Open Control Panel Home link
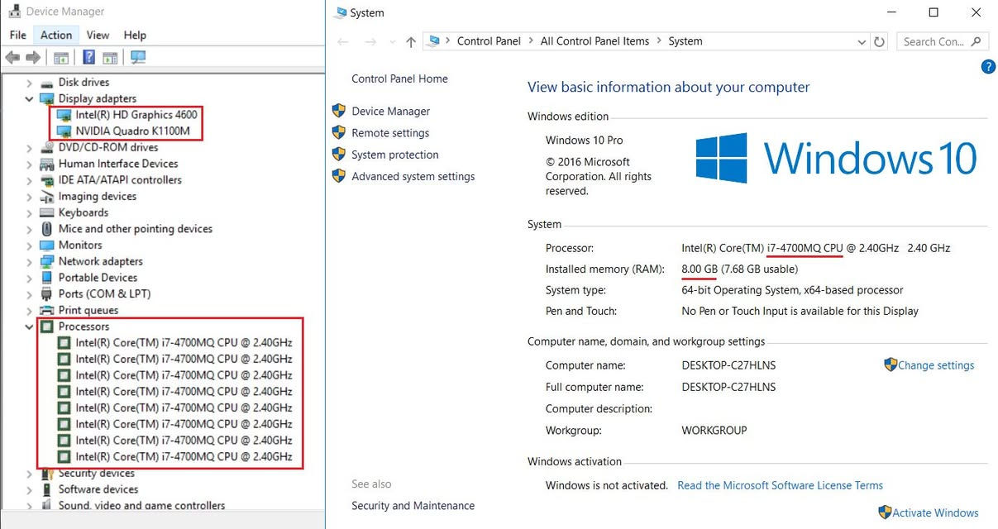Screen dimensions: 998x529 coord(399,79)
